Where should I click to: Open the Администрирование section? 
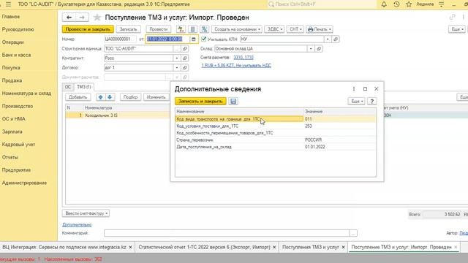tap(24, 183)
